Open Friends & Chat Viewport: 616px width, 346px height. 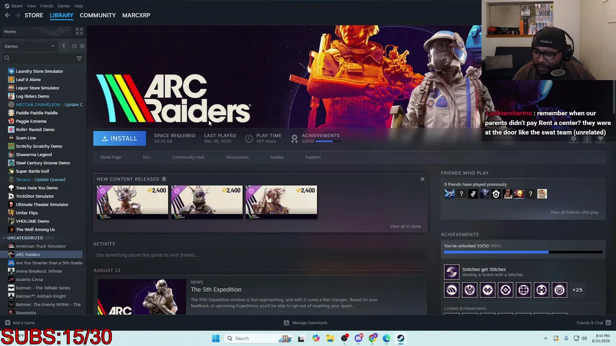coord(593,323)
